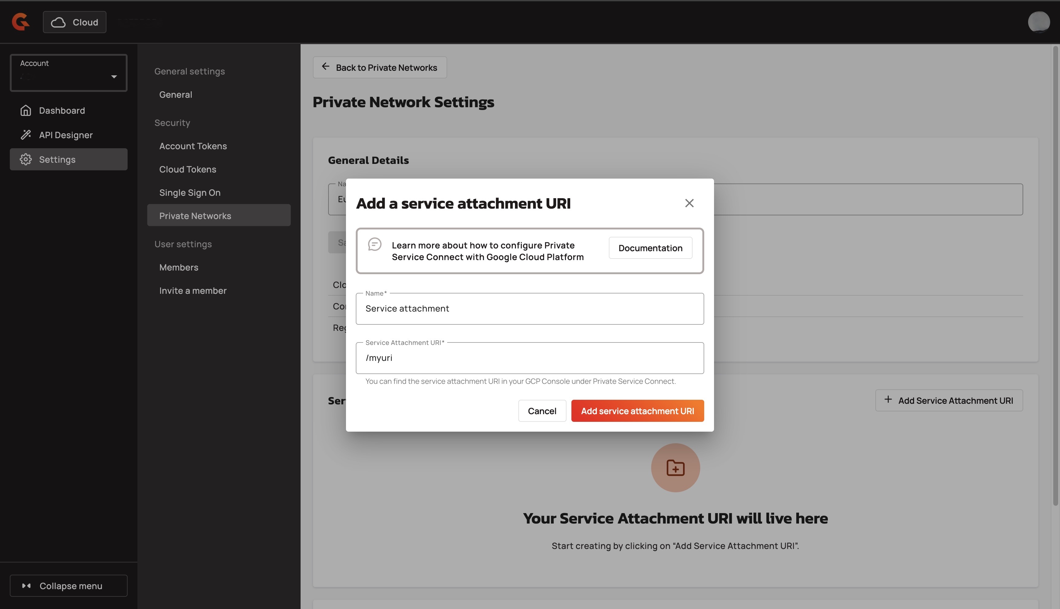Click the folder-plus empty state icon

tap(675, 467)
